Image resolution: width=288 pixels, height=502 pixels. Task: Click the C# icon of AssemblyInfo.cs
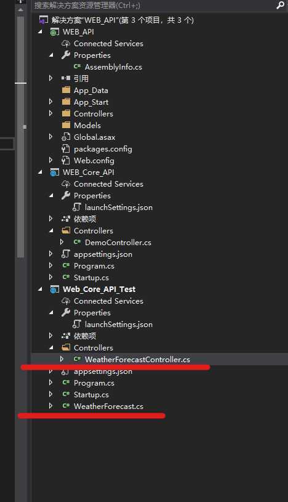click(x=77, y=67)
